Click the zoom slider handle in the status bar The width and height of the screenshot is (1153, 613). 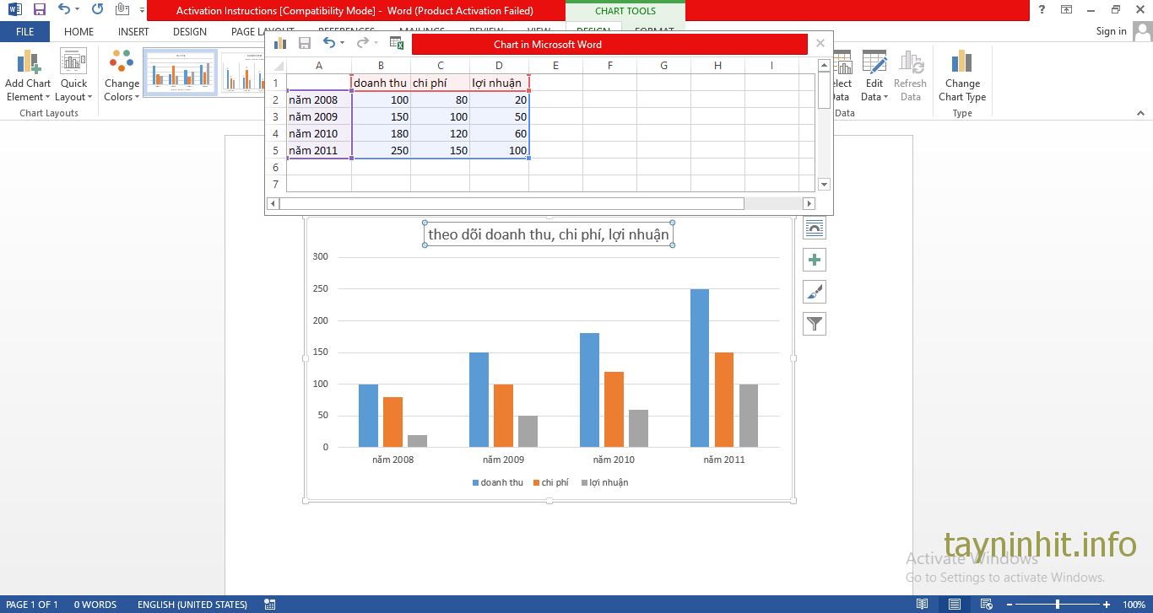1058,605
